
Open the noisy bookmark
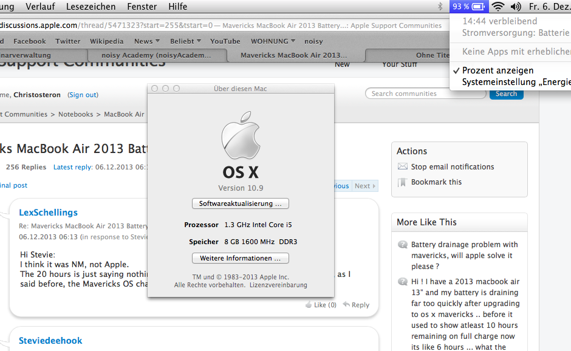[313, 41]
